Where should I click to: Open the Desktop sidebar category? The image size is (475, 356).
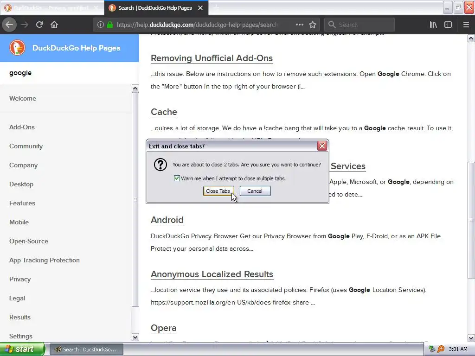pos(21,184)
